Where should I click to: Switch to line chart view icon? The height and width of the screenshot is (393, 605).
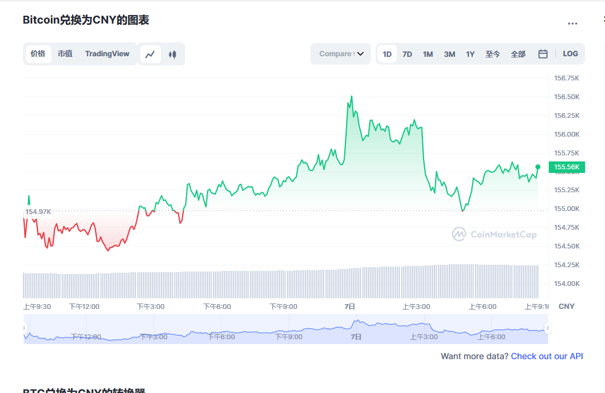(x=151, y=54)
